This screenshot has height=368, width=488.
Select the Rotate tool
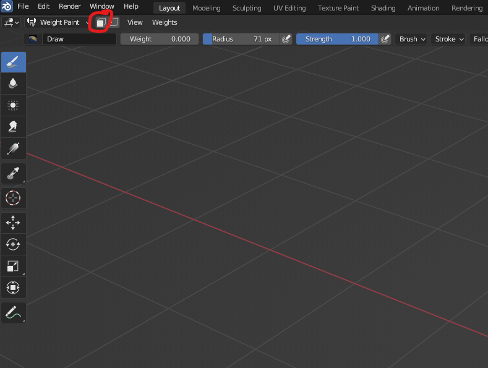click(x=14, y=244)
